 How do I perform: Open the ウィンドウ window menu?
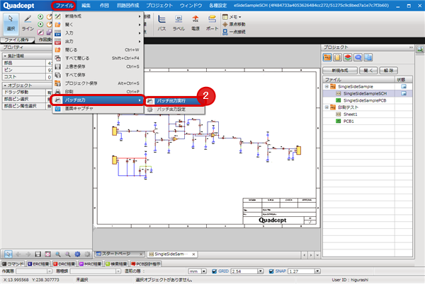(191, 6)
